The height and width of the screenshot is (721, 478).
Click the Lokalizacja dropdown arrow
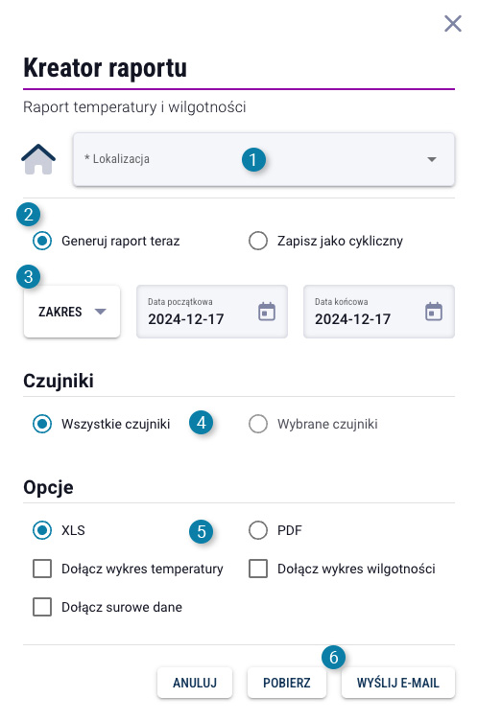pyautogui.click(x=432, y=159)
